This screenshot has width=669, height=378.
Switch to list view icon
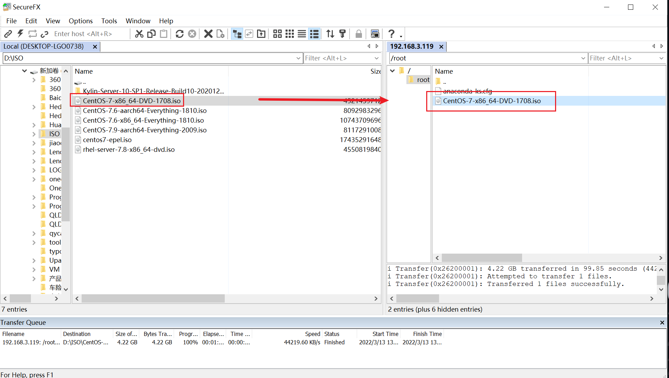coord(302,34)
